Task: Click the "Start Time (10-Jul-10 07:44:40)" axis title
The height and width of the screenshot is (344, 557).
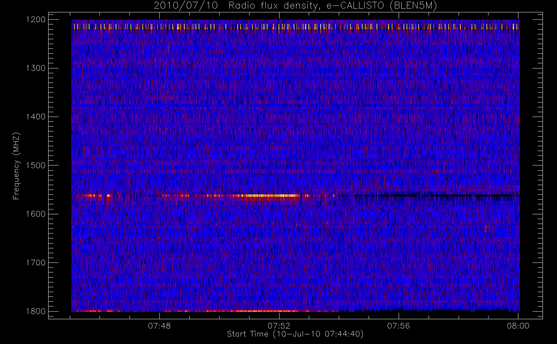Action: click(x=295, y=334)
